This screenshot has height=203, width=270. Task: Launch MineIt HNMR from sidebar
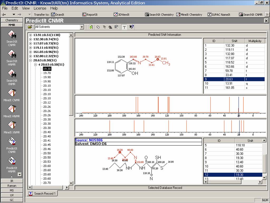(x=12, y=111)
